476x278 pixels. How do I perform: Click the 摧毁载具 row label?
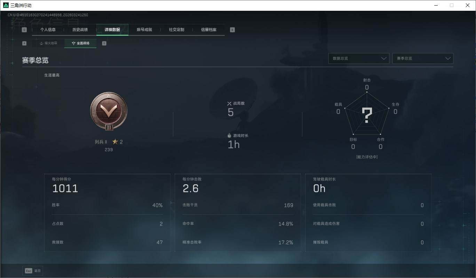point(321,242)
